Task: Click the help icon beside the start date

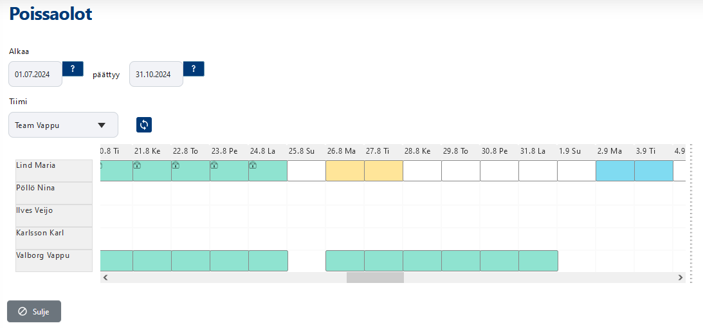Action: tap(73, 69)
